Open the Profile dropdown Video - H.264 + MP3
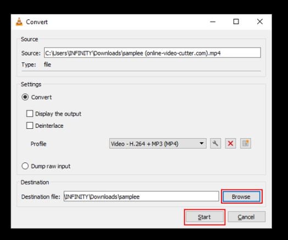Image resolution: width=288 pixels, height=240 pixels. [158, 144]
